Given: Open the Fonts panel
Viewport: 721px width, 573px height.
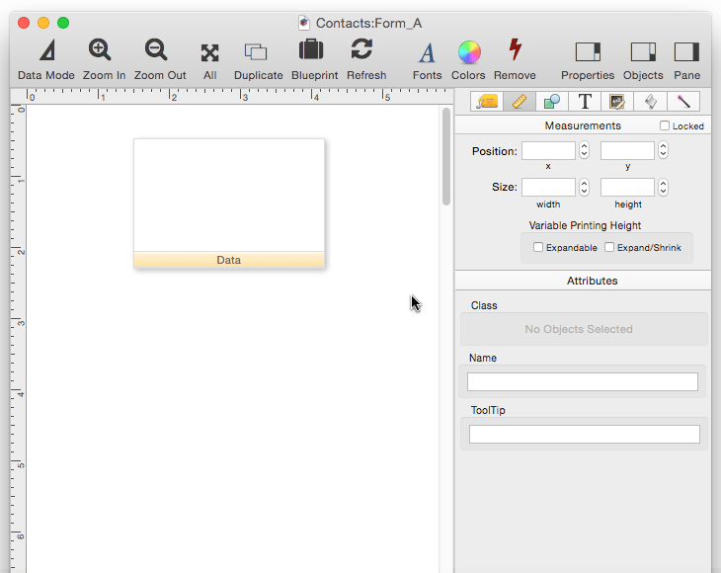Looking at the screenshot, I should [x=427, y=52].
